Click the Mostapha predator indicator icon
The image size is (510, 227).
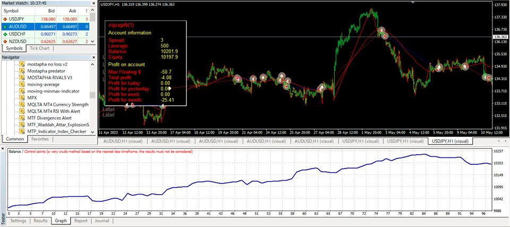pyautogui.click(x=22, y=70)
